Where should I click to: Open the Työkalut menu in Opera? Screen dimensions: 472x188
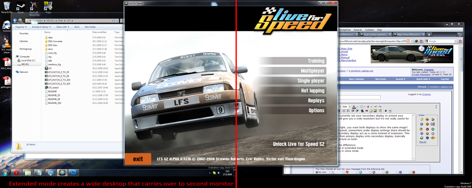(x=369, y=30)
